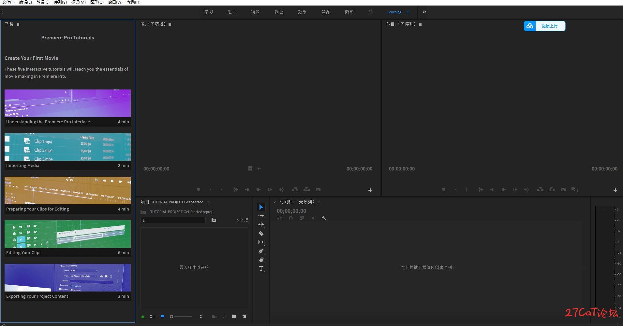
Task: Select the Pen tool
Action: [261, 251]
